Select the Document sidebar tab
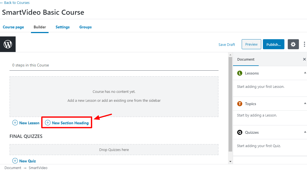The width and height of the screenshot is (307, 171). (x=246, y=59)
